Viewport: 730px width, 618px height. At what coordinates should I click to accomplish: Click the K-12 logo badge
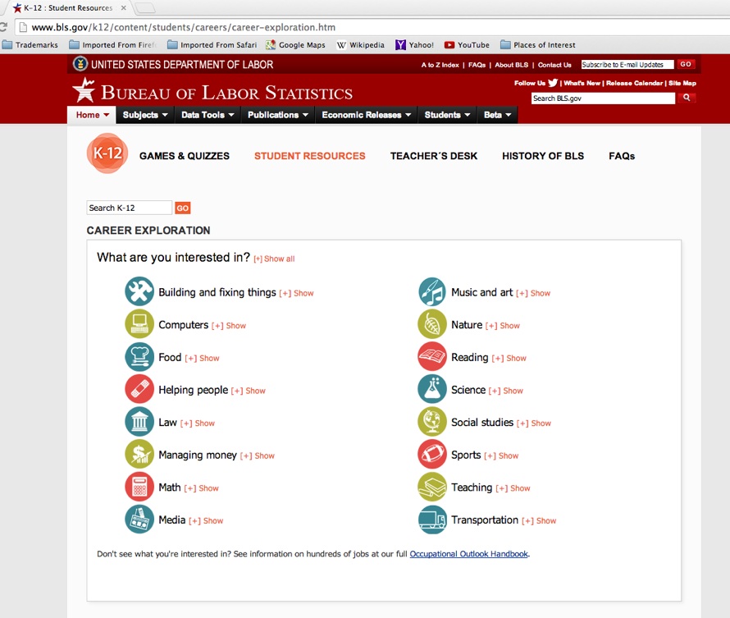[x=107, y=153]
